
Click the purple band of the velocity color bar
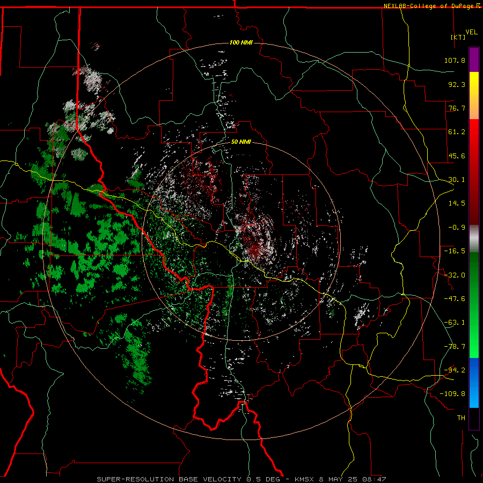click(474, 60)
